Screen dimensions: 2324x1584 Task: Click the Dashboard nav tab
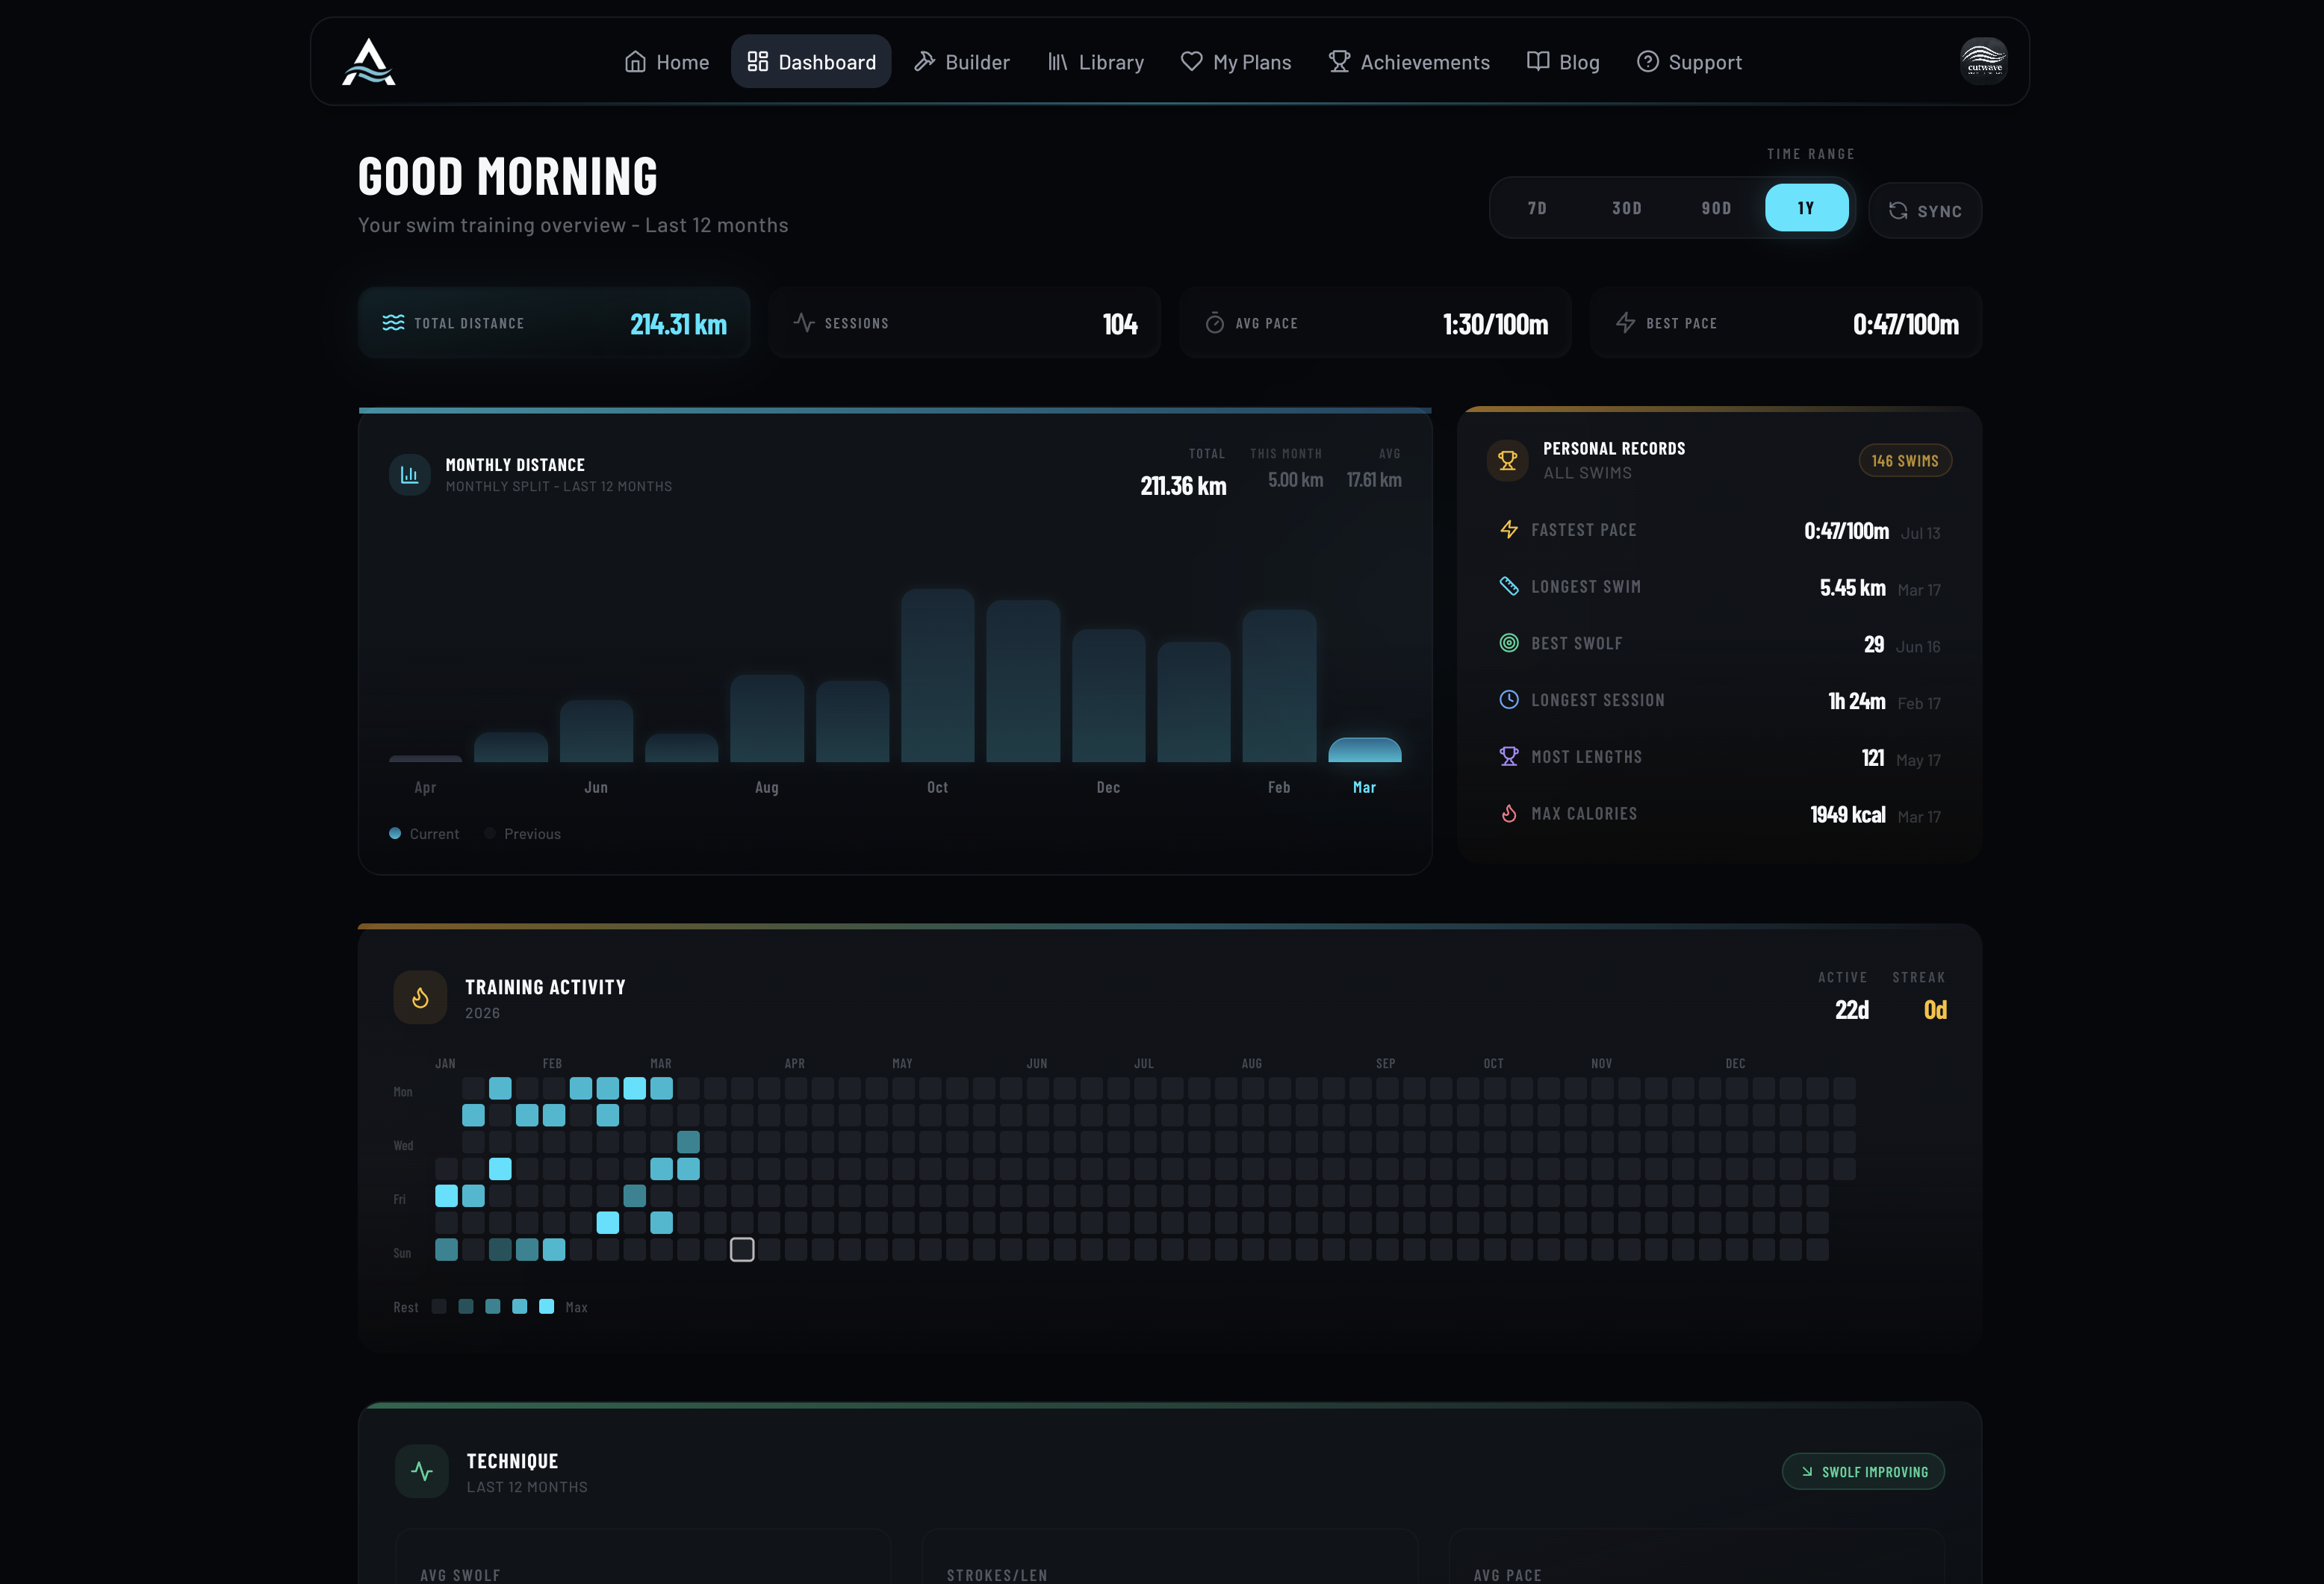pos(811,62)
